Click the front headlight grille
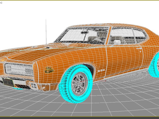 click(x=19, y=69)
